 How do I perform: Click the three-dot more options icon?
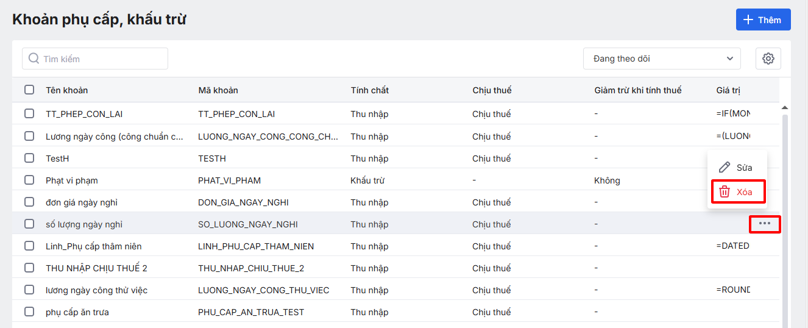pos(765,224)
